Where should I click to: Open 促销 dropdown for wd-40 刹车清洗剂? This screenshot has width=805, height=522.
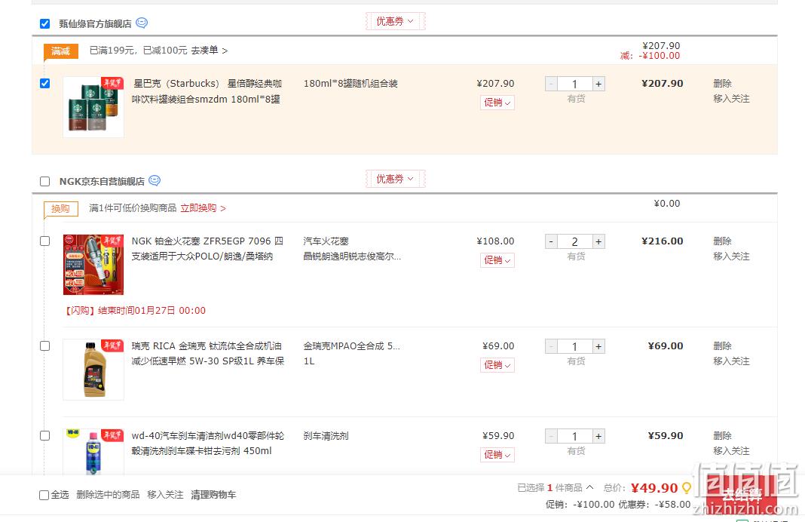click(497, 455)
